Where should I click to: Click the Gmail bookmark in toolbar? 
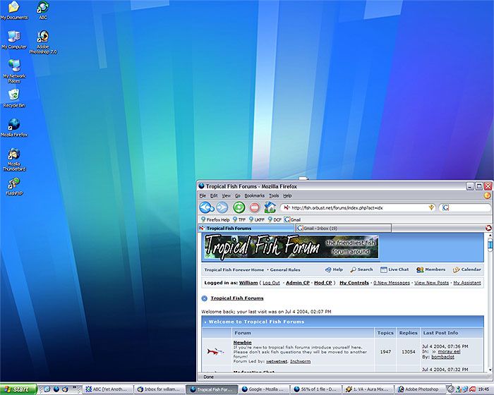pos(292,219)
